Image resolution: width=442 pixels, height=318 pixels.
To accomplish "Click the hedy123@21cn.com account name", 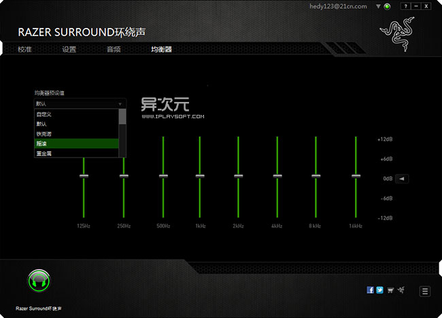I will (x=338, y=6).
